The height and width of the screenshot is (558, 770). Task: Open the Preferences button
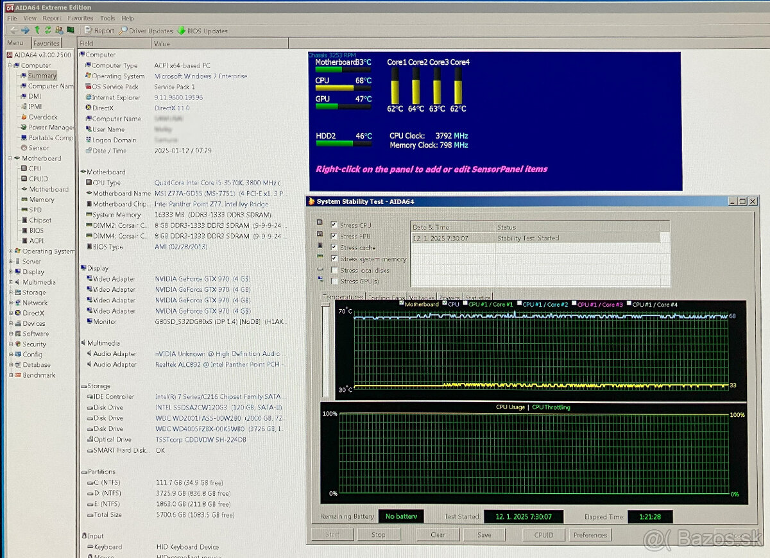point(590,534)
